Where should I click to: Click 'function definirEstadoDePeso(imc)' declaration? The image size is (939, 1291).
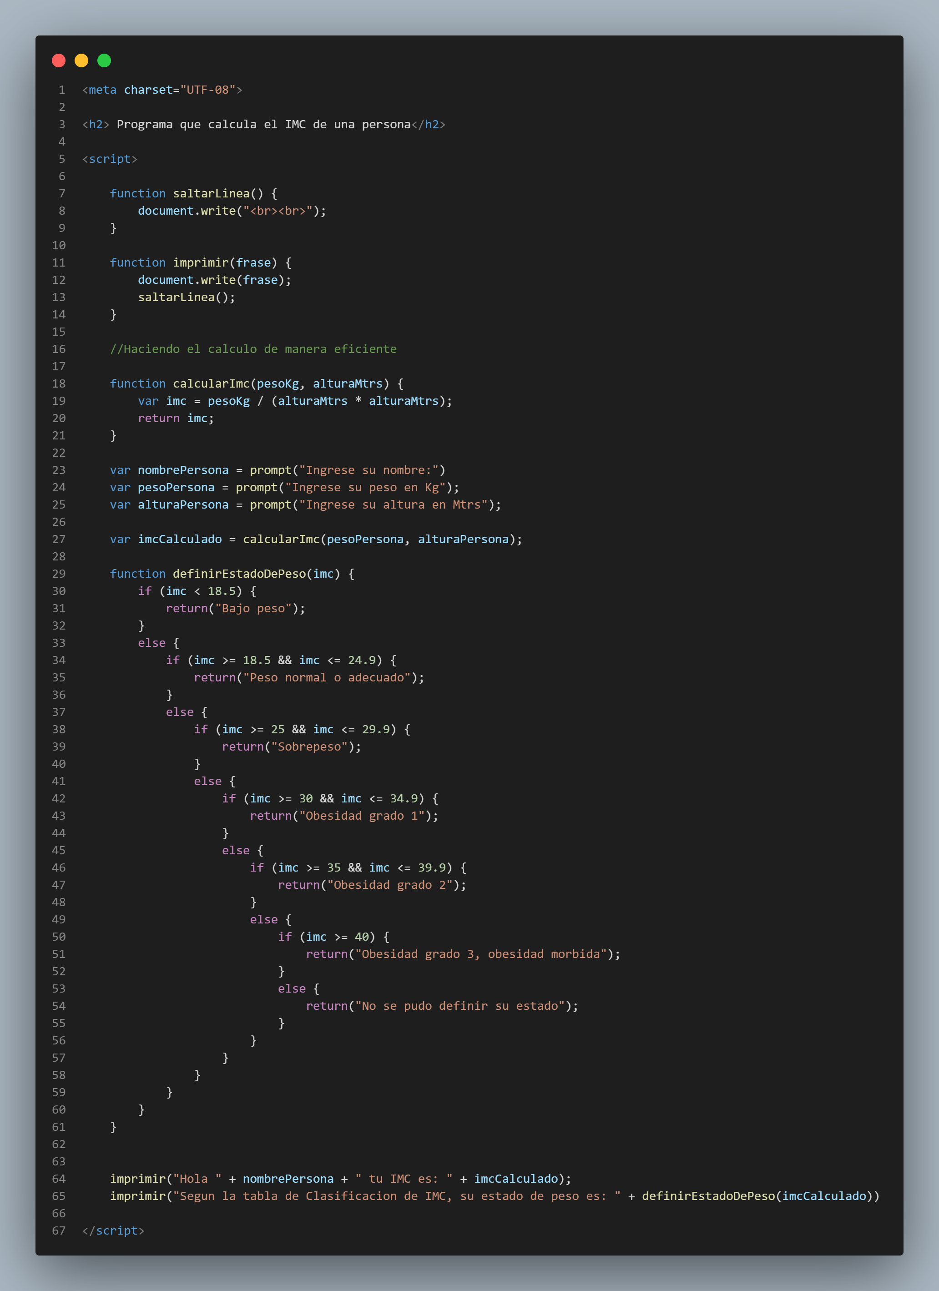[x=232, y=574]
